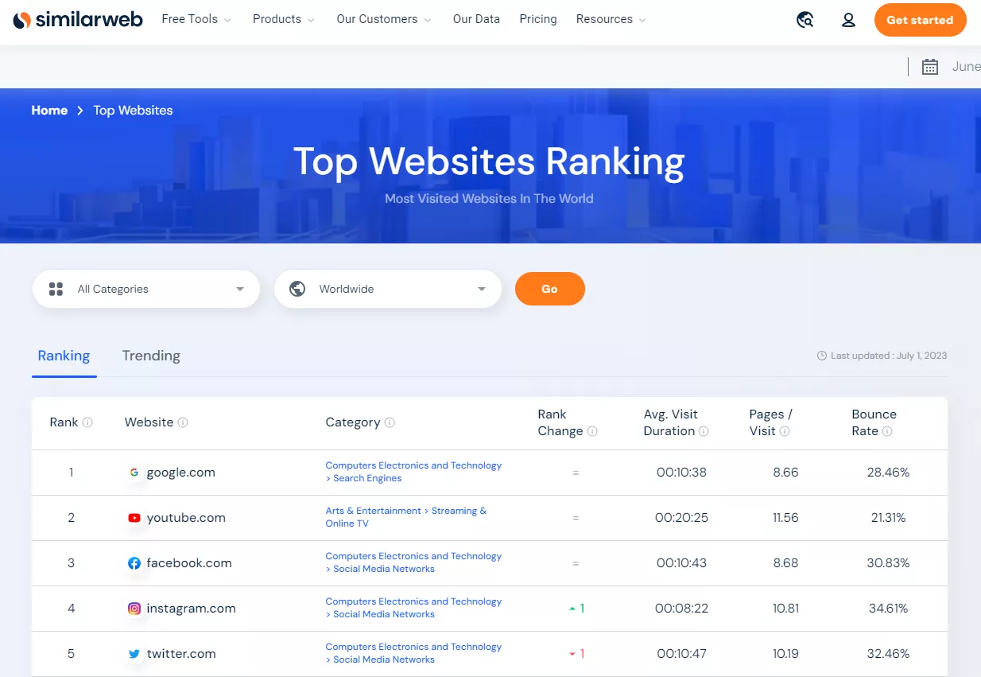The width and height of the screenshot is (981, 677).
Task: Click twitter.com's rank change down 1
Action: (x=576, y=654)
